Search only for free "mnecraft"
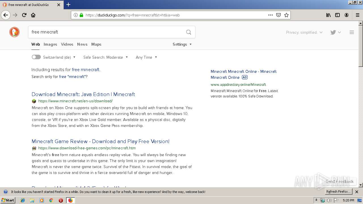363x204 pixels. (x=73, y=76)
